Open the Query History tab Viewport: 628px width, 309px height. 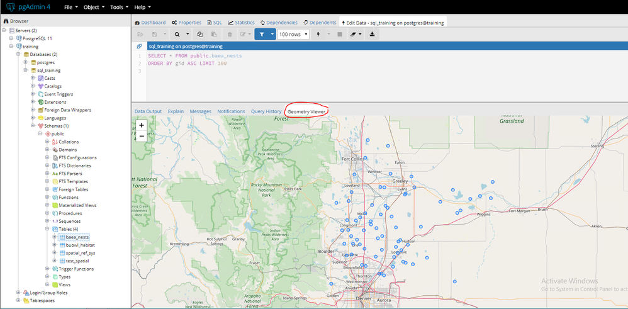pos(266,111)
